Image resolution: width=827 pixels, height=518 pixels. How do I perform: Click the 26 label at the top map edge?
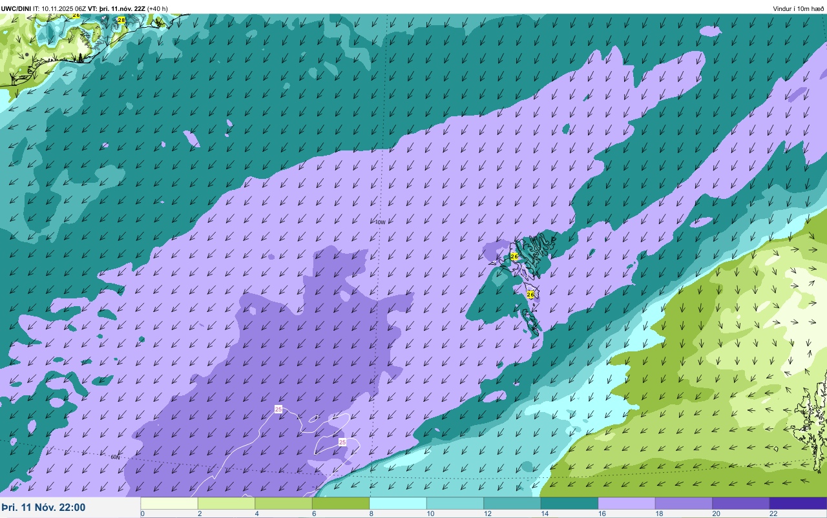click(x=76, y=15)
